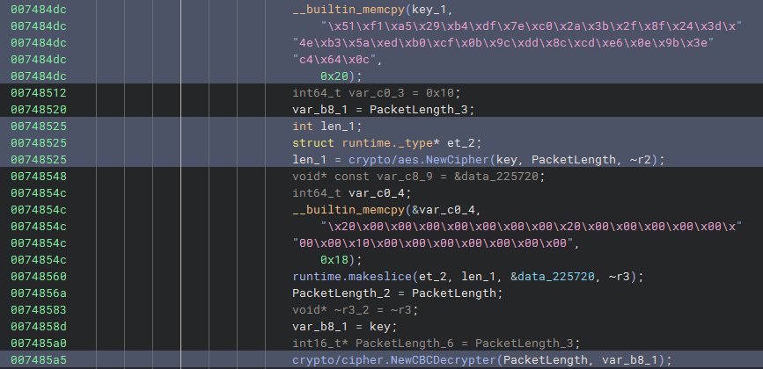Select the 0x20 size argument
This screenshot has height=369, width=763.
(x=334, y=76)
